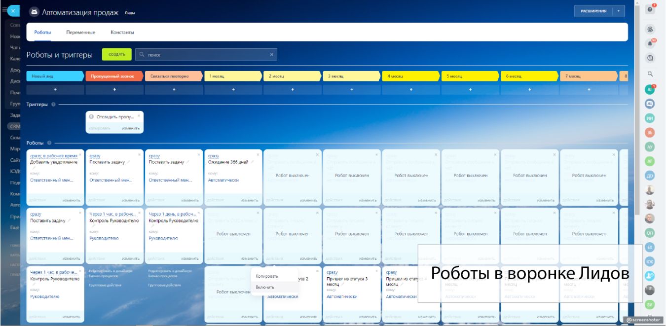This screenshot has height=326, width=666.
Task: Clear the search field with its X
Action: tap(271, 55)
